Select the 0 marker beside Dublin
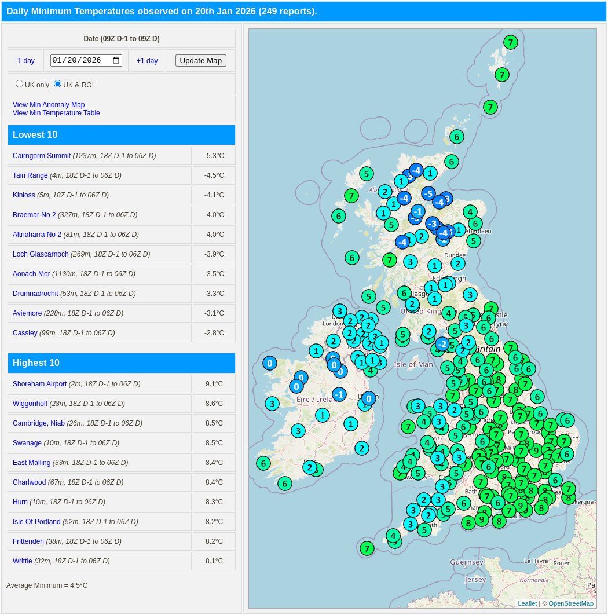The image size is (608, 615). click(369, 399)
